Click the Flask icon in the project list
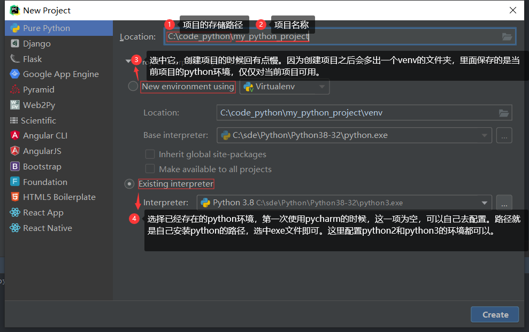The image size is (529, 332). tap(15, 59)
